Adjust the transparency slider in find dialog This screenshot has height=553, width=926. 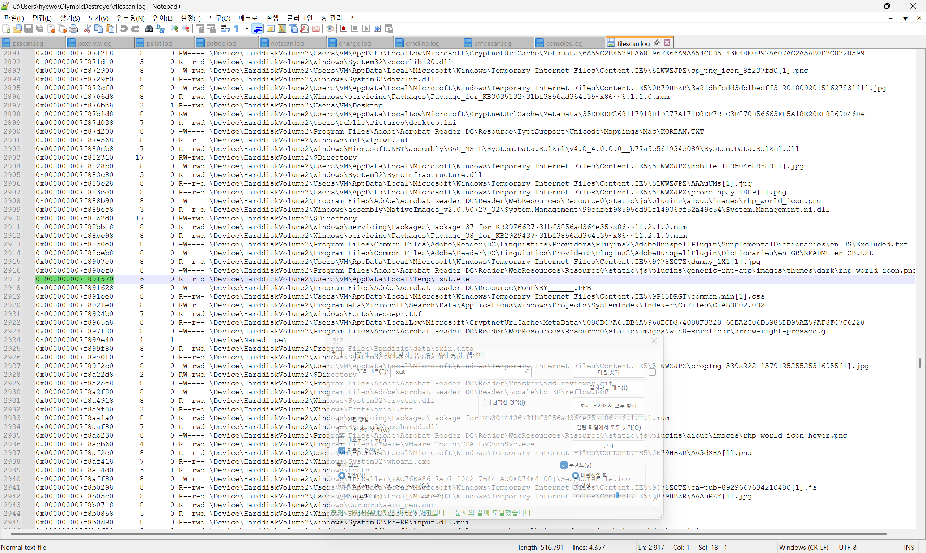617,495
